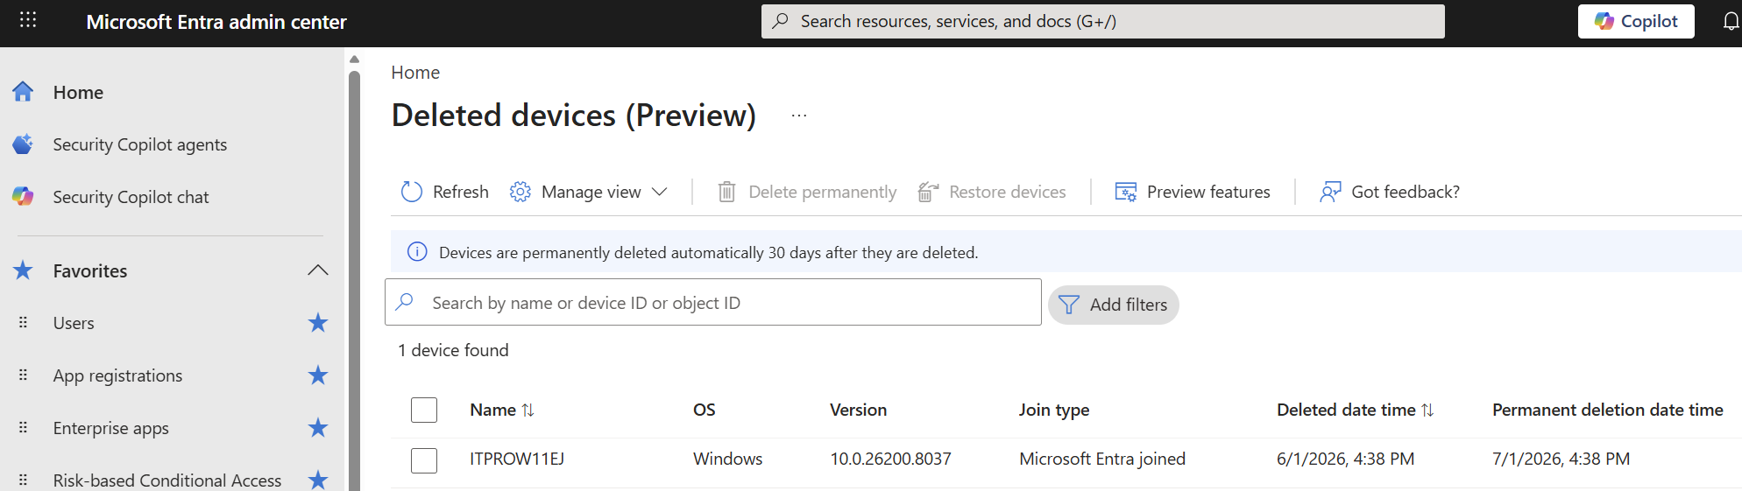Open Enterprise apps in the sidebar
This screenshot has width=1742, height=491.
coord(110,428)
